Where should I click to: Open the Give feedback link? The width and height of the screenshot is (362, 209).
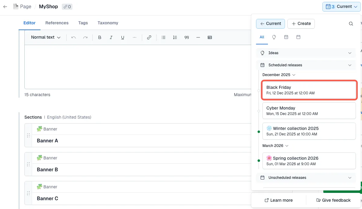333,200
